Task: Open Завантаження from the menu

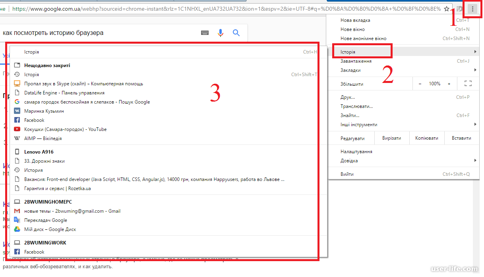Action: coord(404,61)
